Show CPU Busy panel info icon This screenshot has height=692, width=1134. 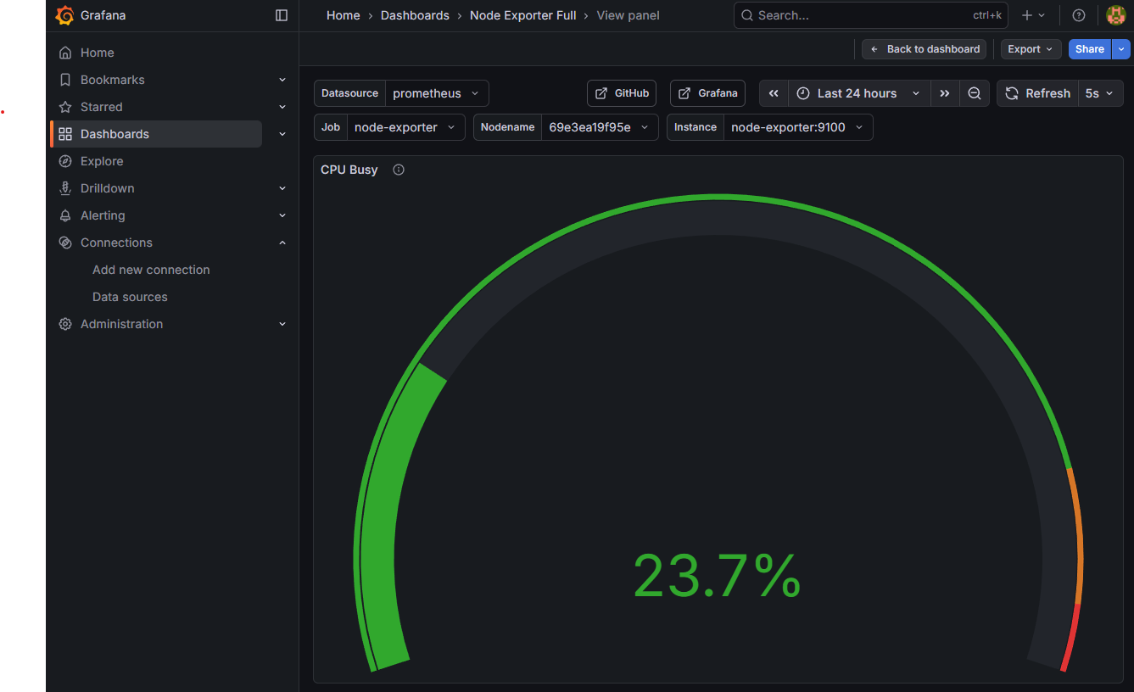point(399,170)
